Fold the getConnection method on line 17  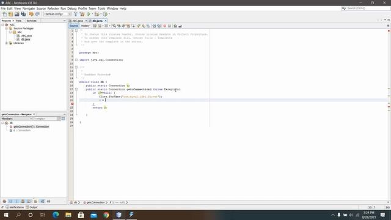point(76,89)
